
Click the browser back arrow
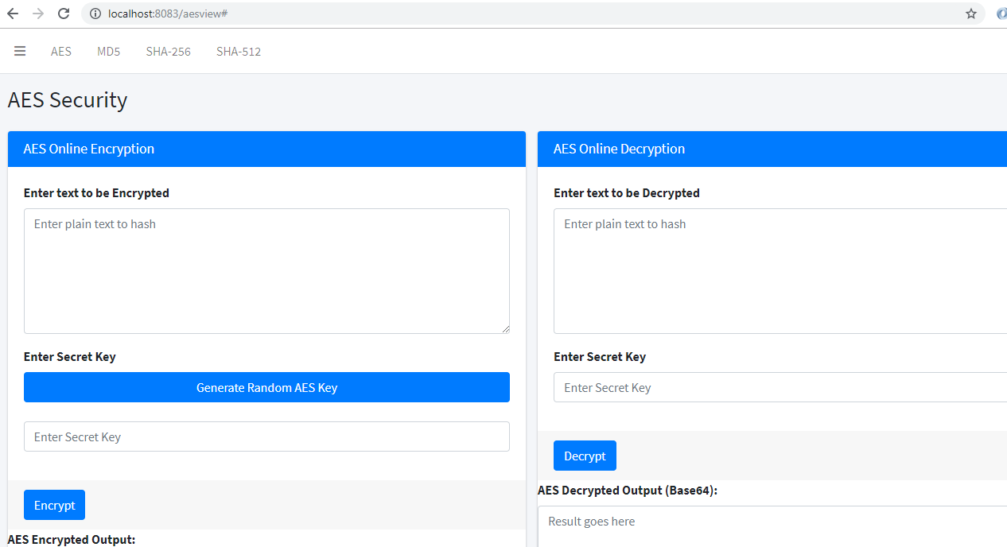coord(13,14)
